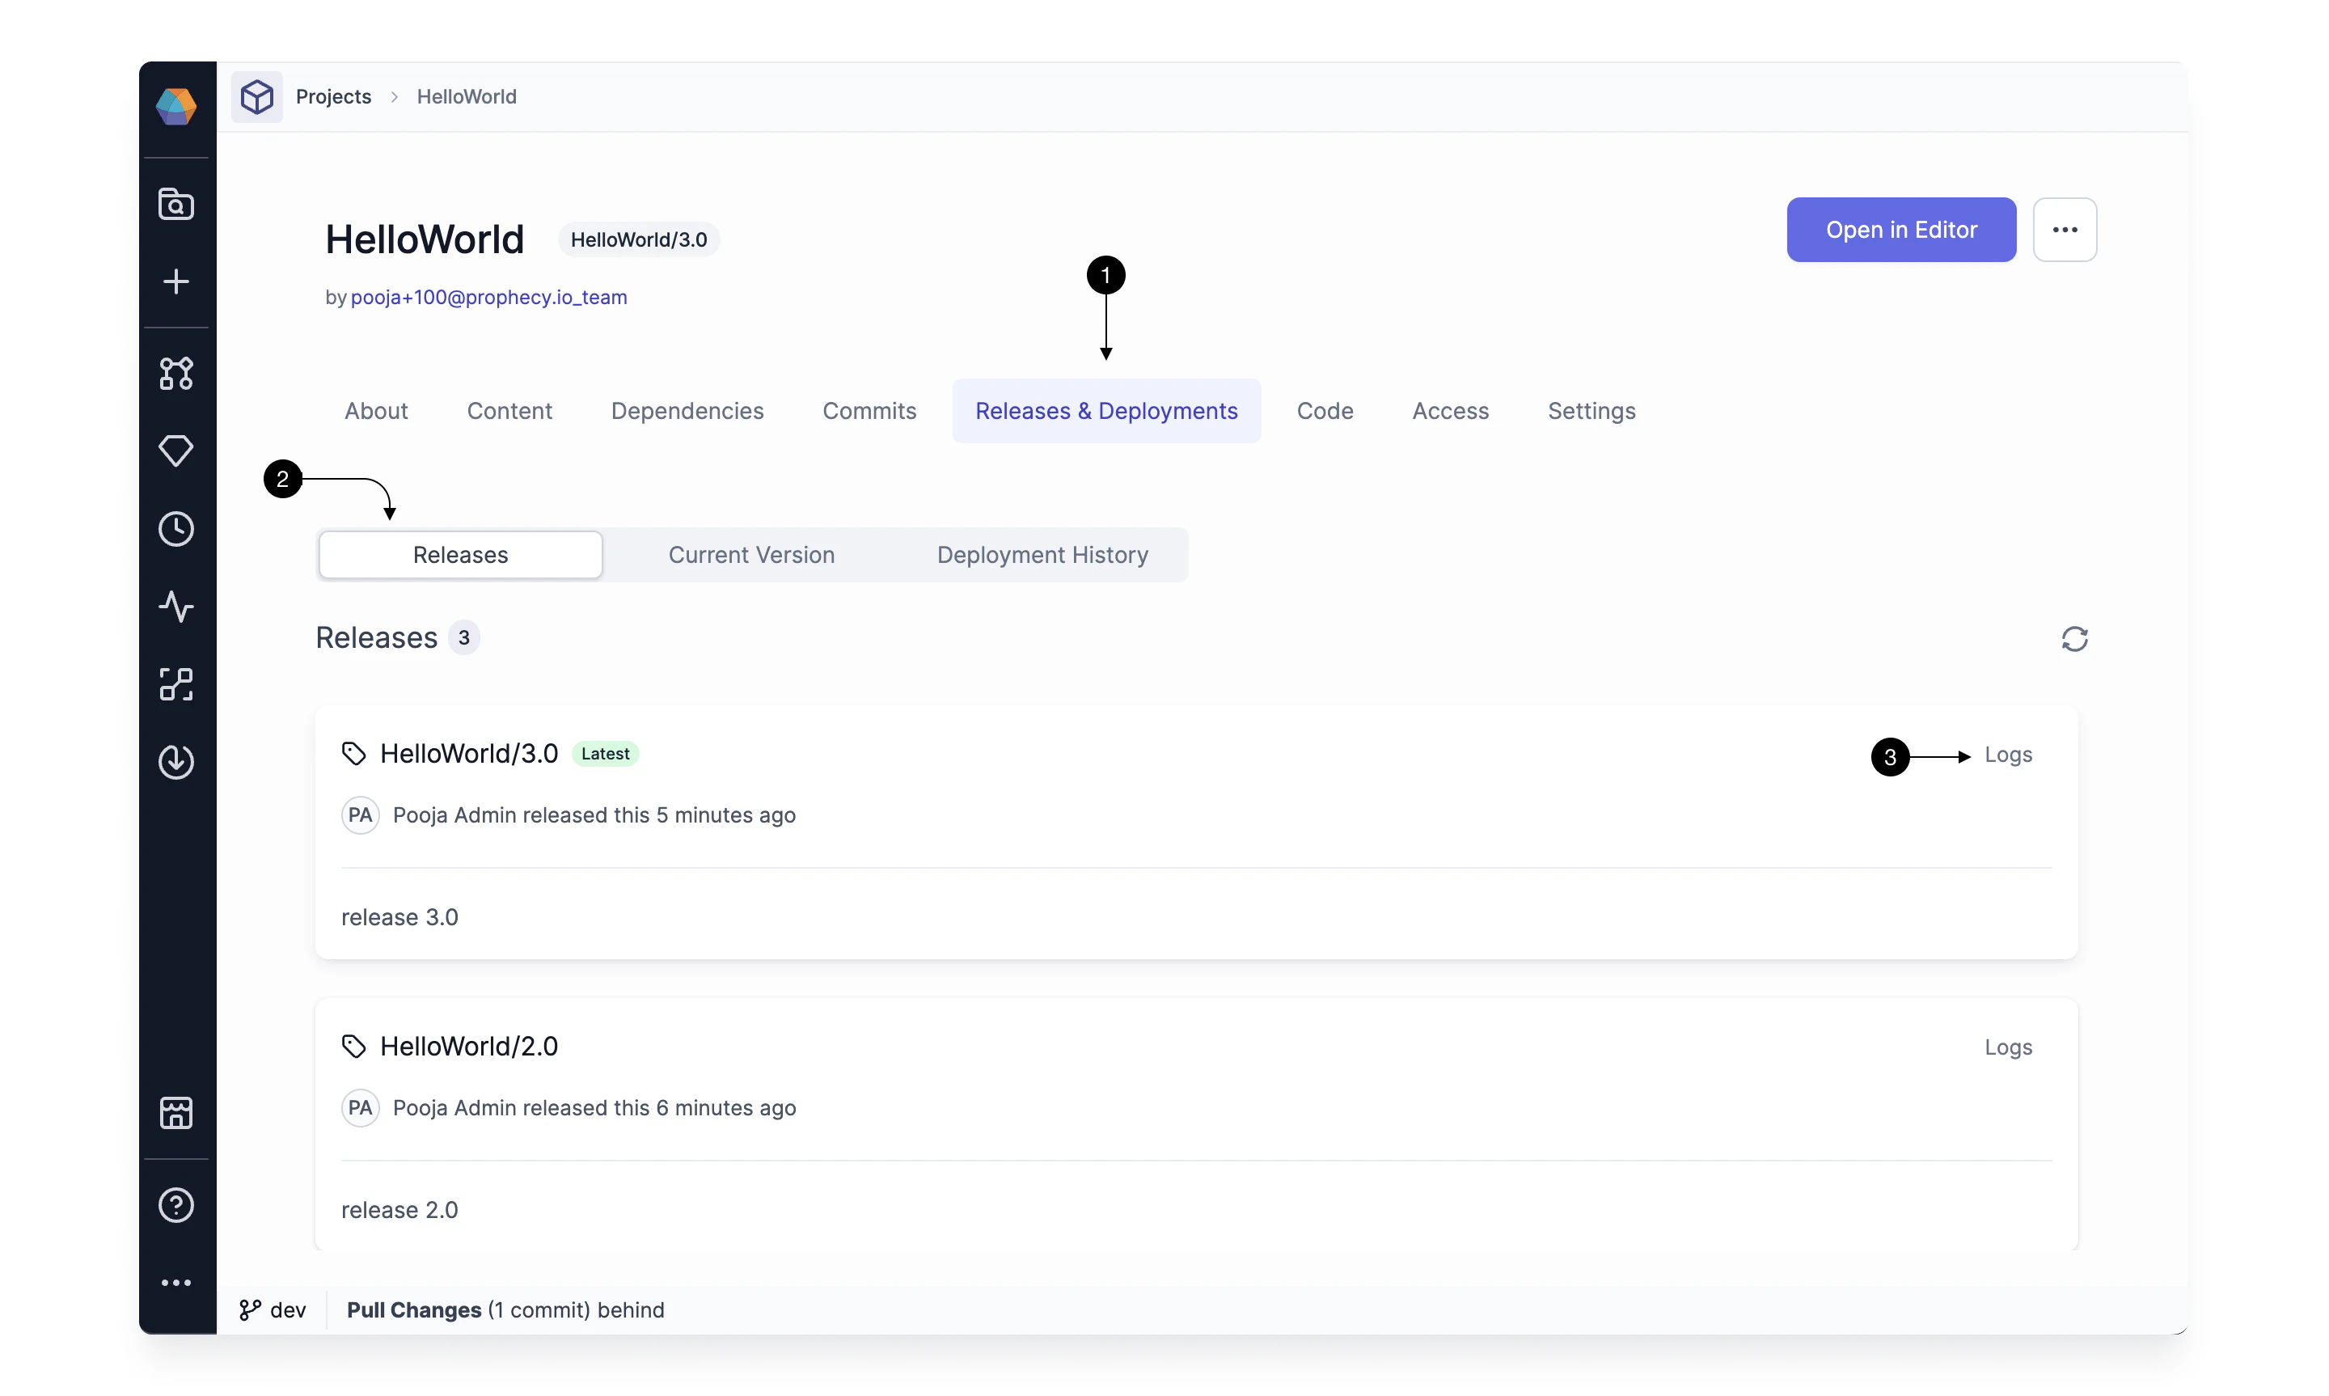
Task: Open the Fabrics sidebar icon
Action: click(175, 684)
